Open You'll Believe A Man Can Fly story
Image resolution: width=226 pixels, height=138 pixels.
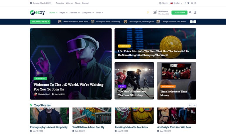88,127
